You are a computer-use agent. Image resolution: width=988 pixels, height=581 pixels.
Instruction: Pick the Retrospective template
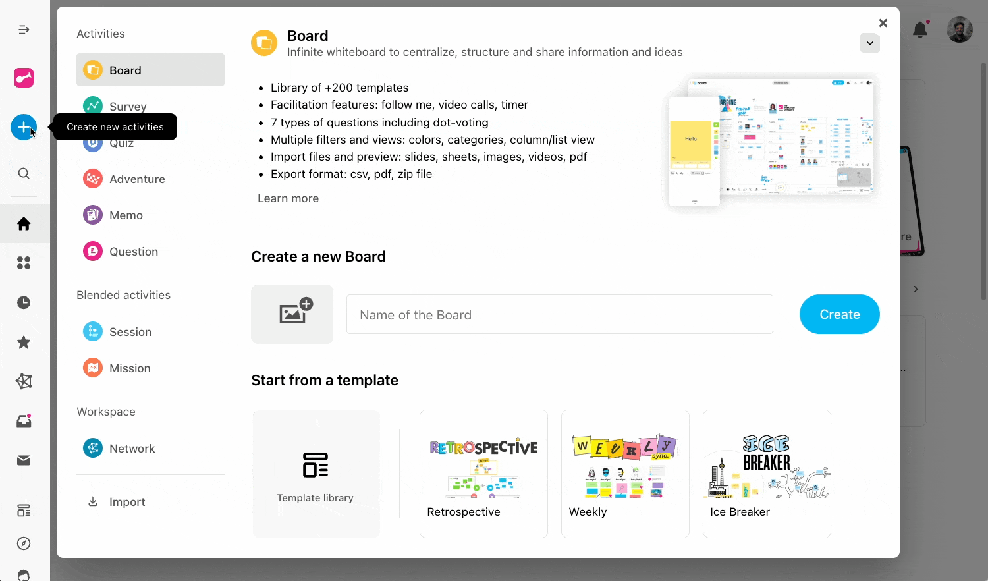(483, 474)
